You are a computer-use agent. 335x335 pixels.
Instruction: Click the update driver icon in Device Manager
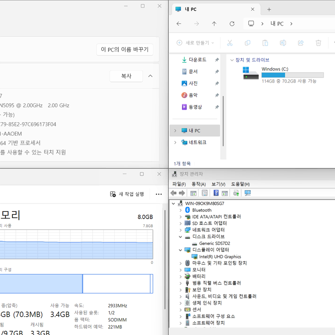click(236, 193)
